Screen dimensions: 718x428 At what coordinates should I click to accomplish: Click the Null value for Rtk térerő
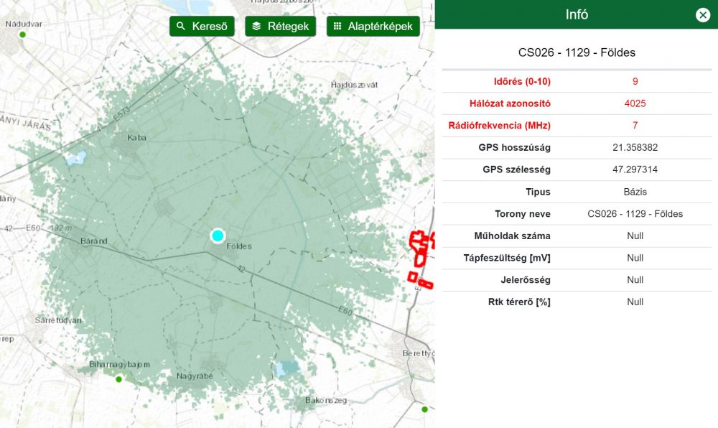pyautogui.click(x=635, y=302)
